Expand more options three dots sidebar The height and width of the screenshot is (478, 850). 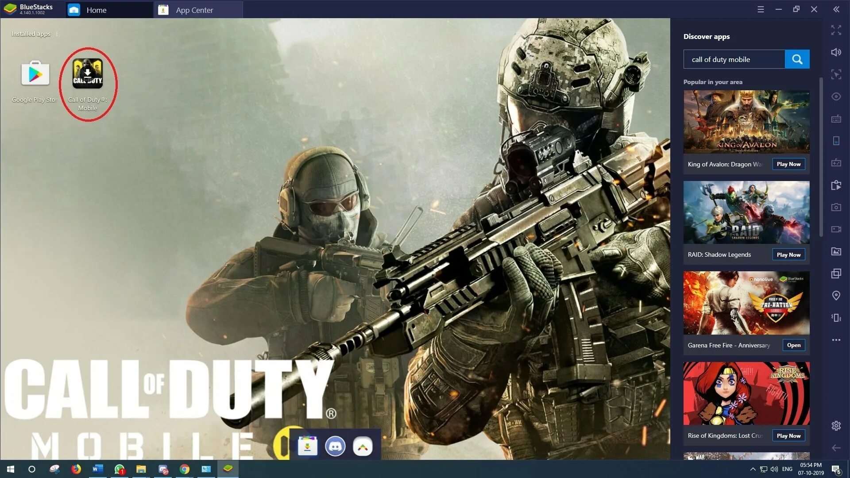pos(836,340)
